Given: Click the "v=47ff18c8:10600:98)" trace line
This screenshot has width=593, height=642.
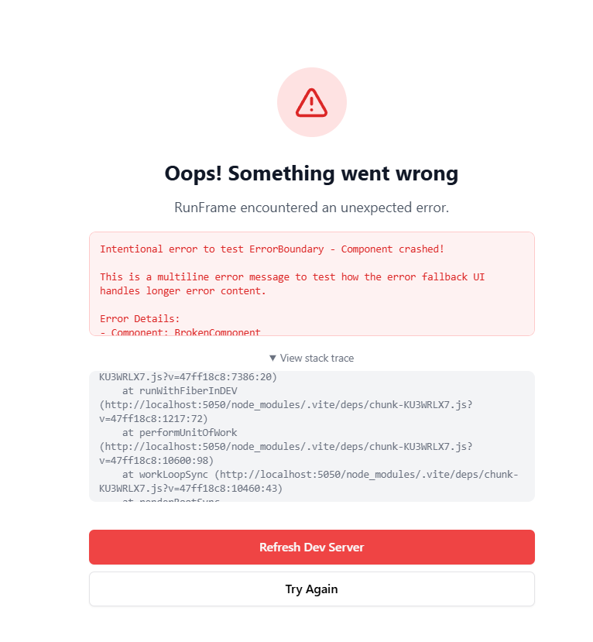Looking at the screenshot, I should pos(156,460).
